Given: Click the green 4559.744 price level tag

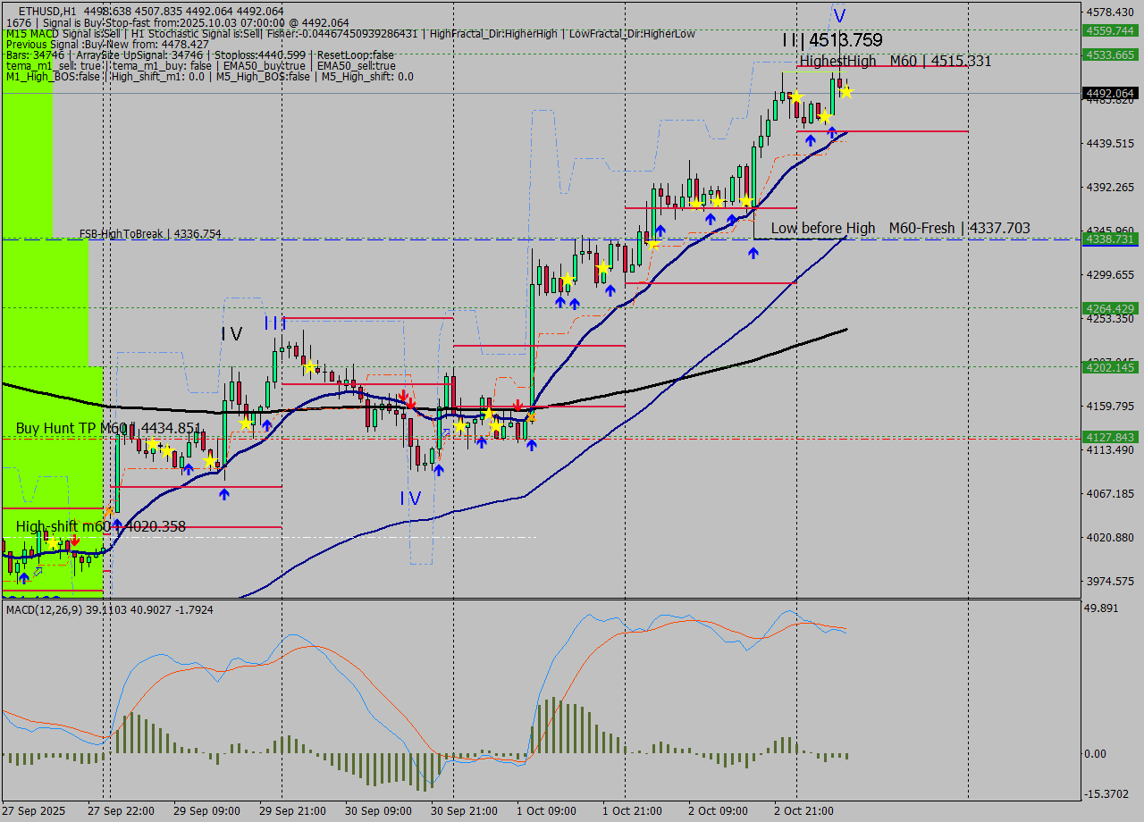Looking at the screenshot, I should pos(1110,30).
